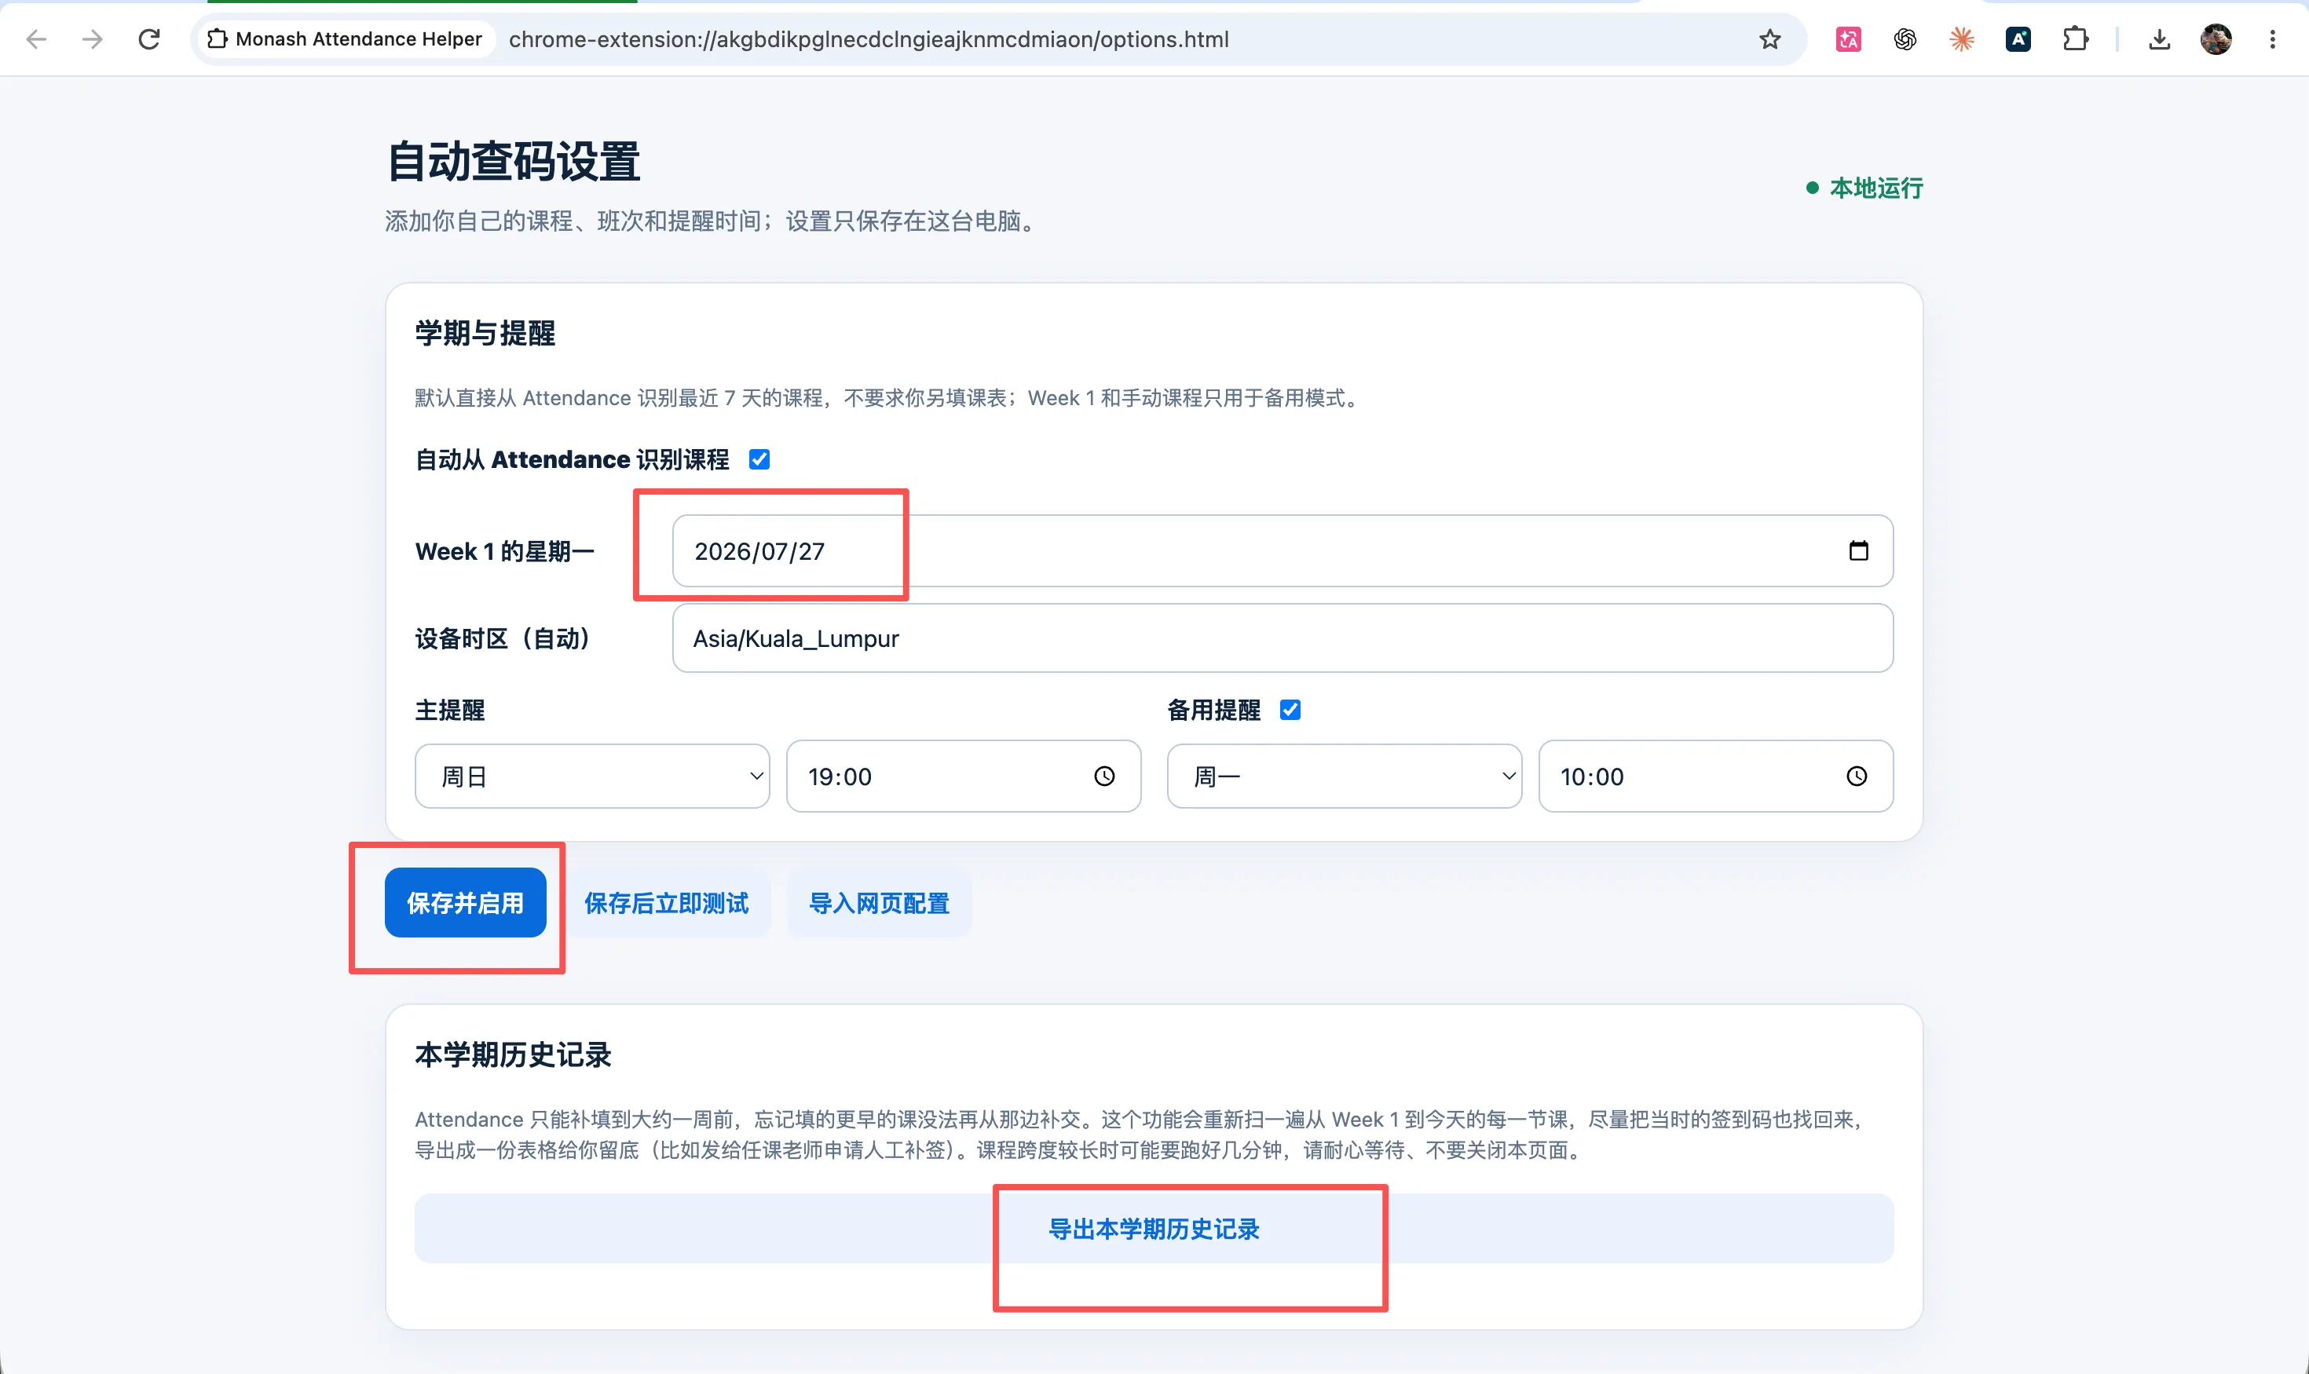Expand the 周一 backup reminder day dropdown
The width and height of the screenshot is (2309, 1374).
coord(1344,776)
